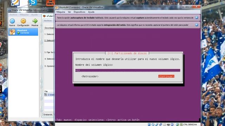Screen dimensions: 225x126
Task: Click the shared folders status icon
Action: coord(164,125)
